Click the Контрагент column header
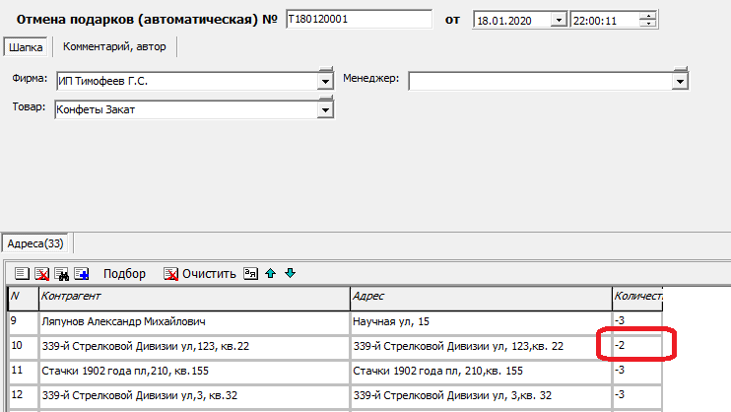Screen dimensions: 731x412 tap(193, 296)
